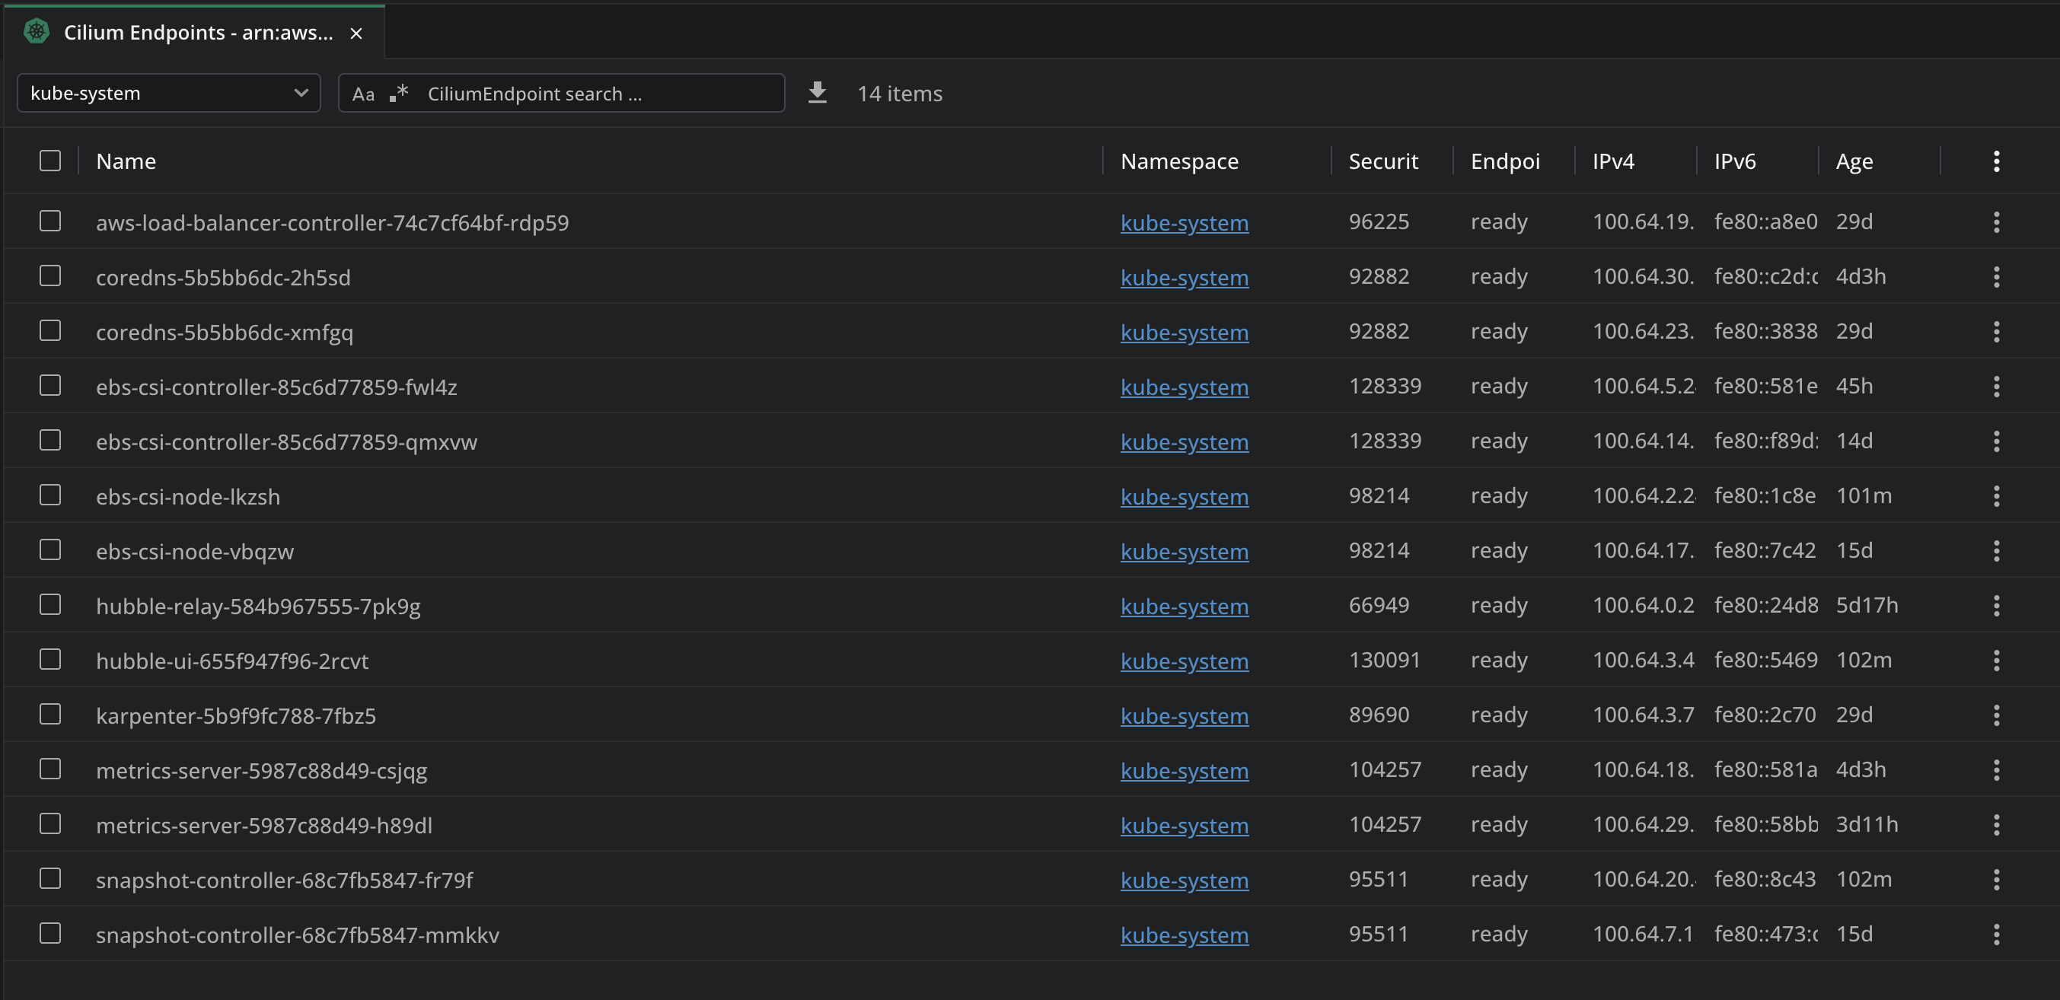Image resolution: width=2060 pixels, height=1000 pixels.
Task: Select karpenter row checkbox
Action: [x=50, y=714]
